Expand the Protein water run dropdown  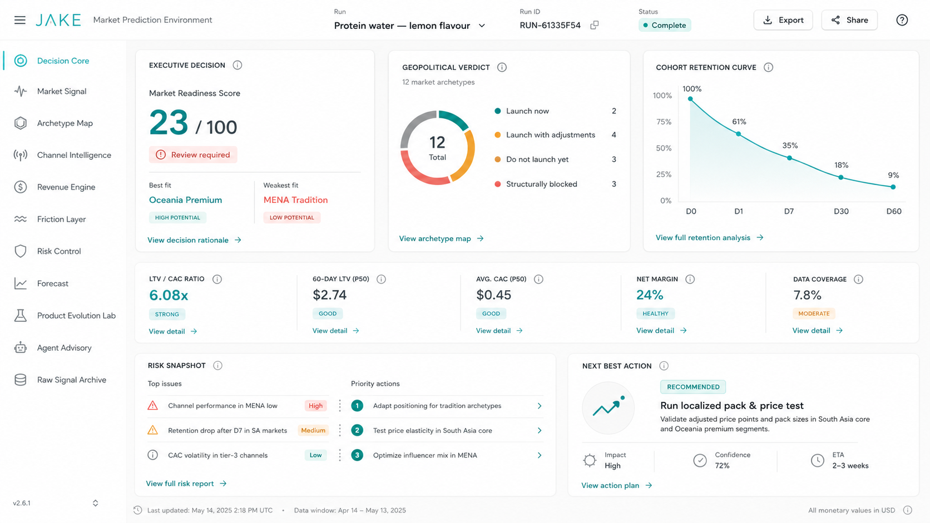click(482, 26)
